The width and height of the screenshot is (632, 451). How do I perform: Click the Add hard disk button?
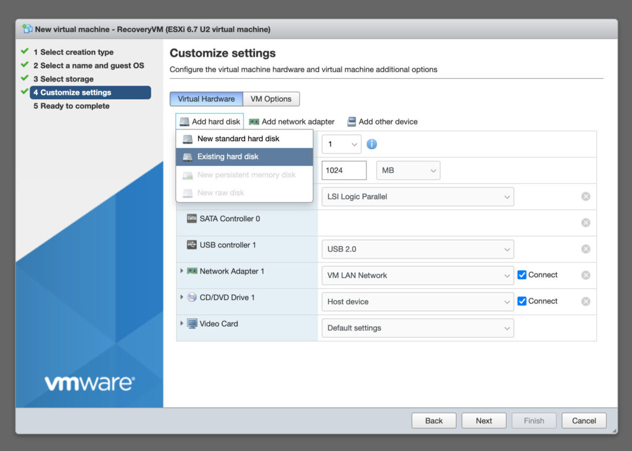[x=210, y=121]
